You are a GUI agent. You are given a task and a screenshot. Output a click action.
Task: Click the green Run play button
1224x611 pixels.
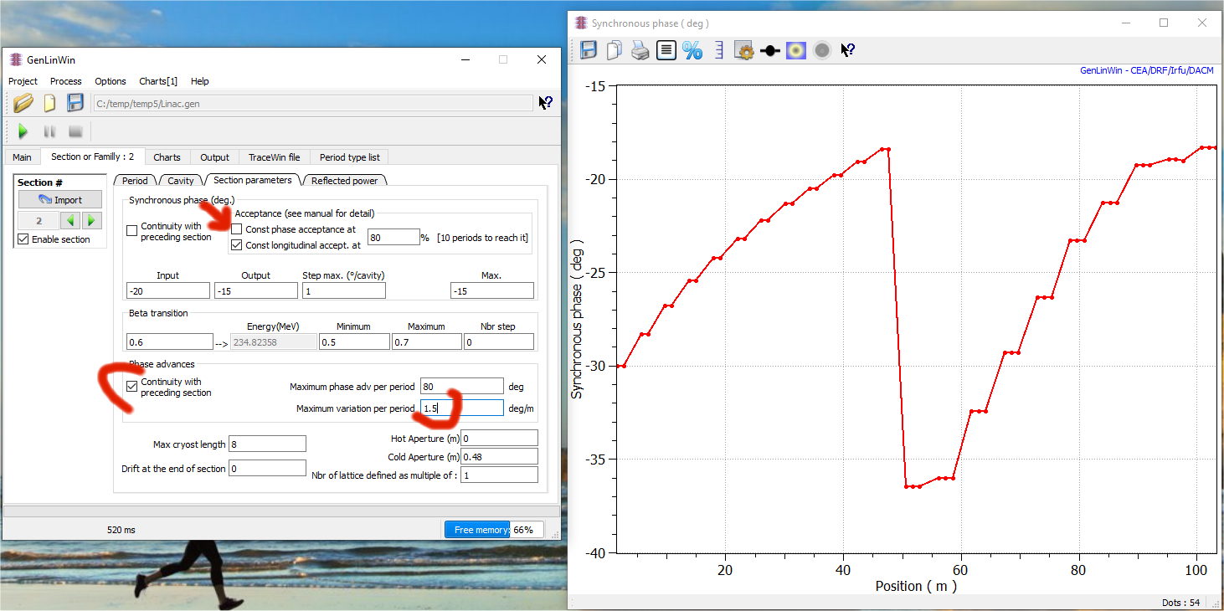[23, 131]
